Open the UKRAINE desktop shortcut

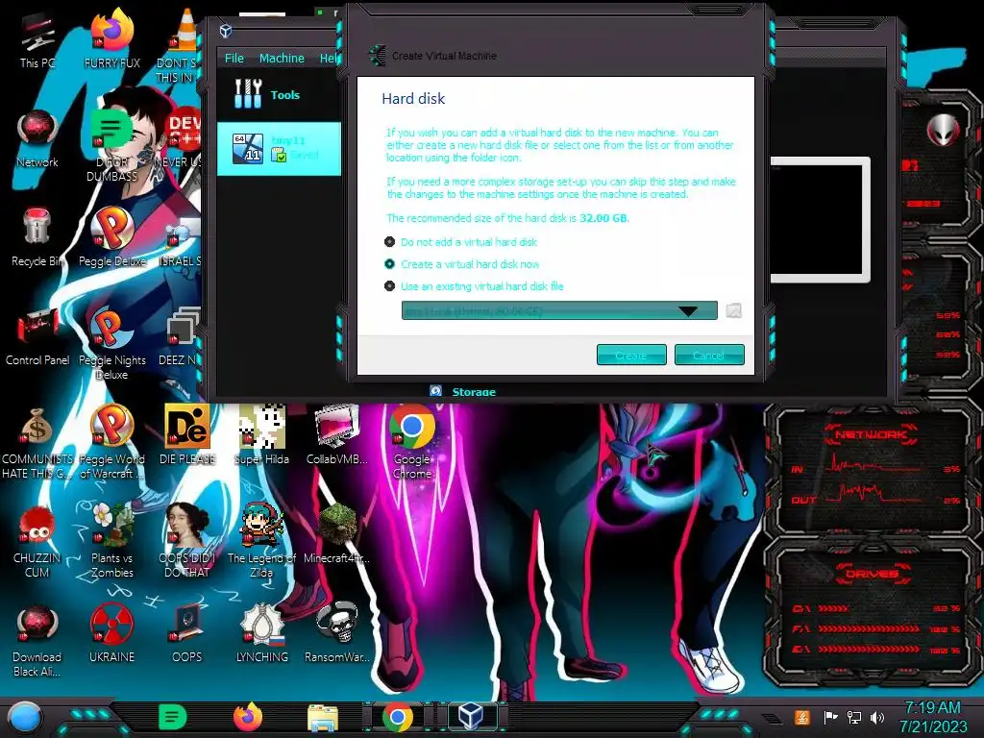(111, 633)
